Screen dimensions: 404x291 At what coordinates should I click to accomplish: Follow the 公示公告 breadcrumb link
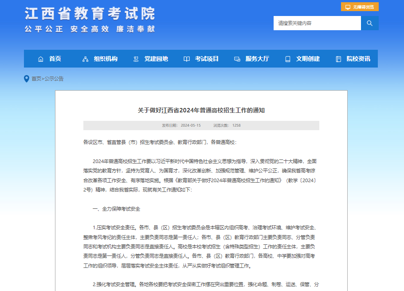coord(54,79)
